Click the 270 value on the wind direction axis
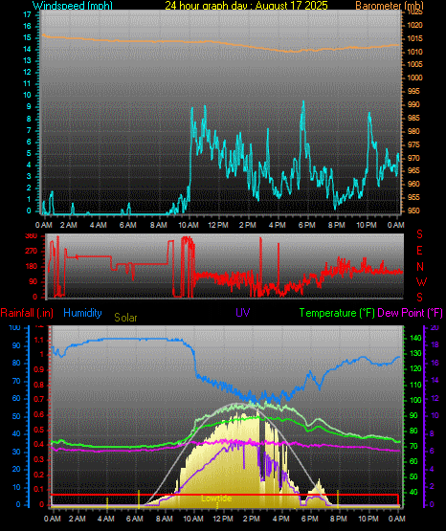Screen dimensions: 446x531 click(32, 252)
